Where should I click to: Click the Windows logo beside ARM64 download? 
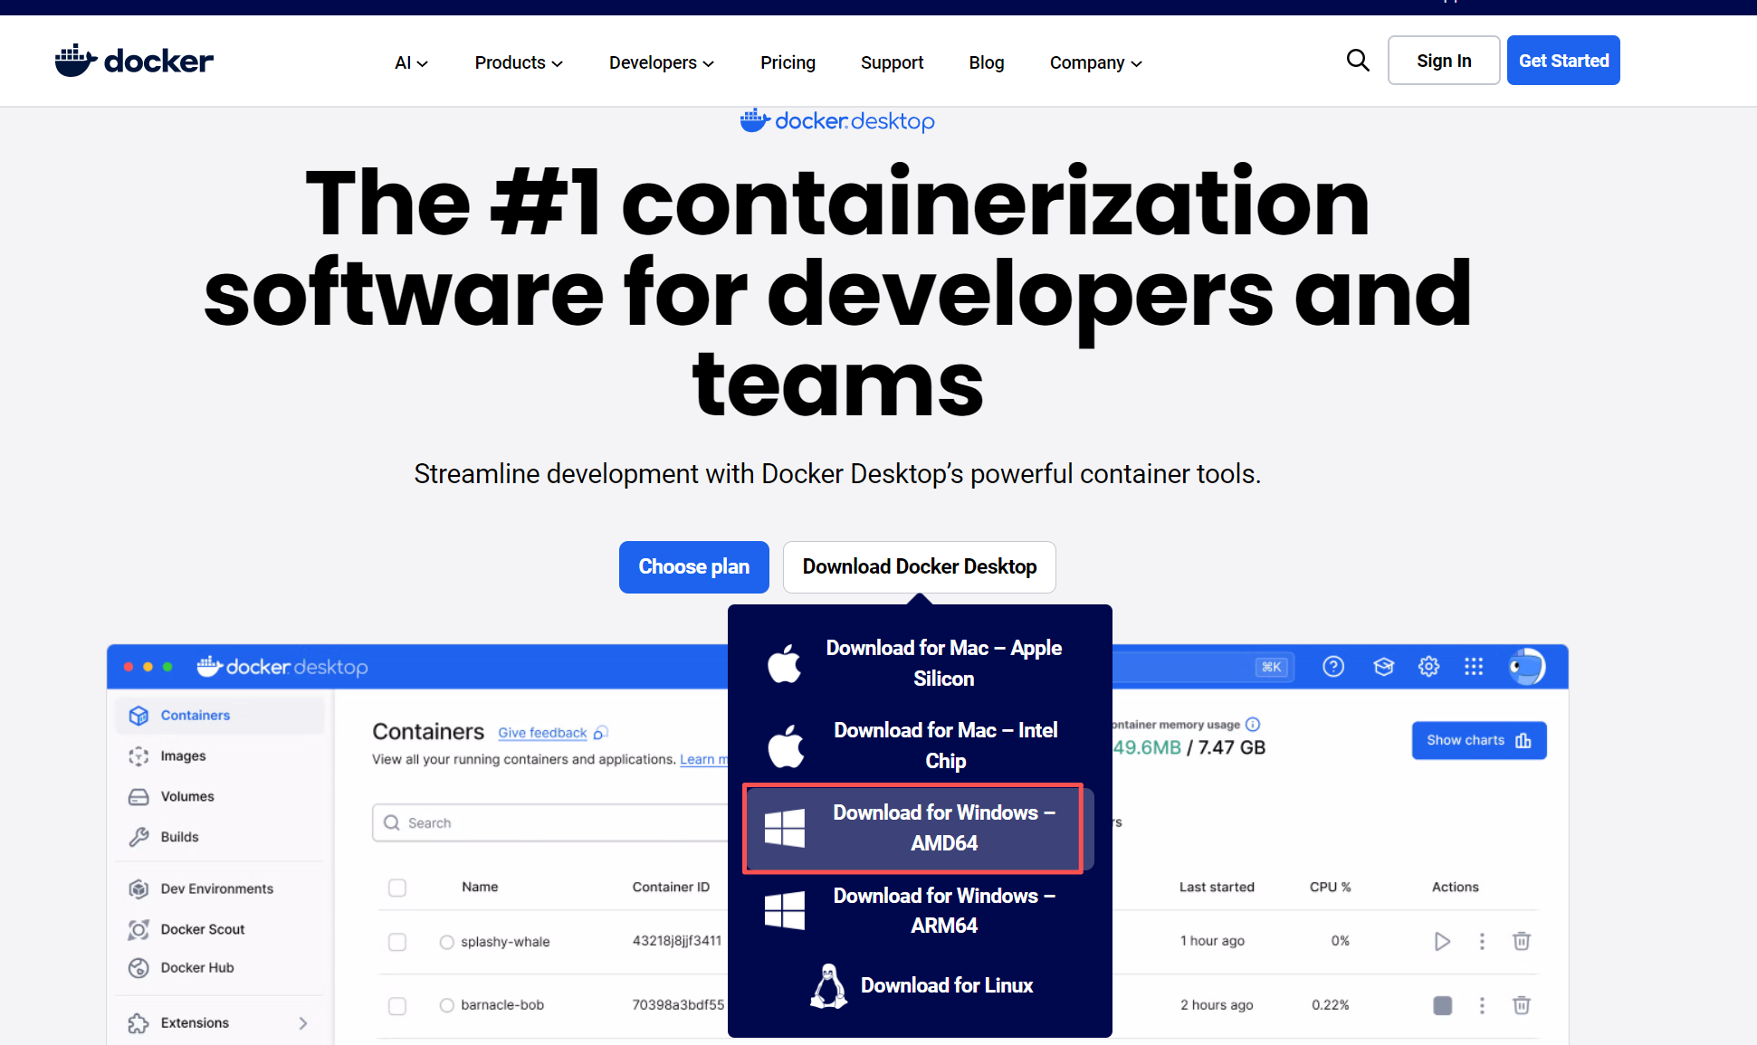tap(784, 910)
